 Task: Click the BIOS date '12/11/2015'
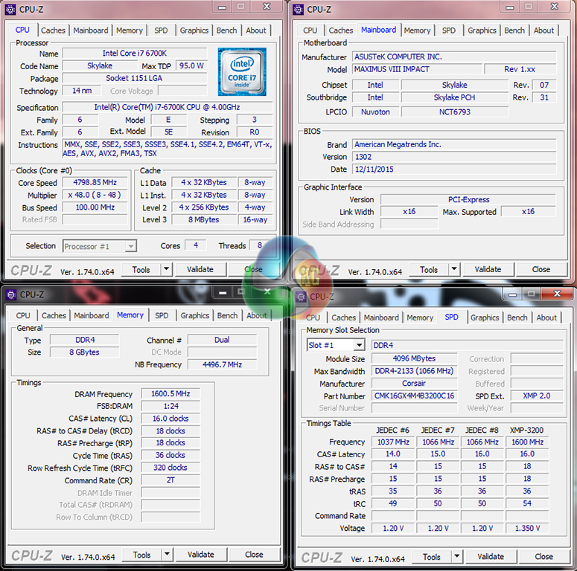click(x=454, y=170)
